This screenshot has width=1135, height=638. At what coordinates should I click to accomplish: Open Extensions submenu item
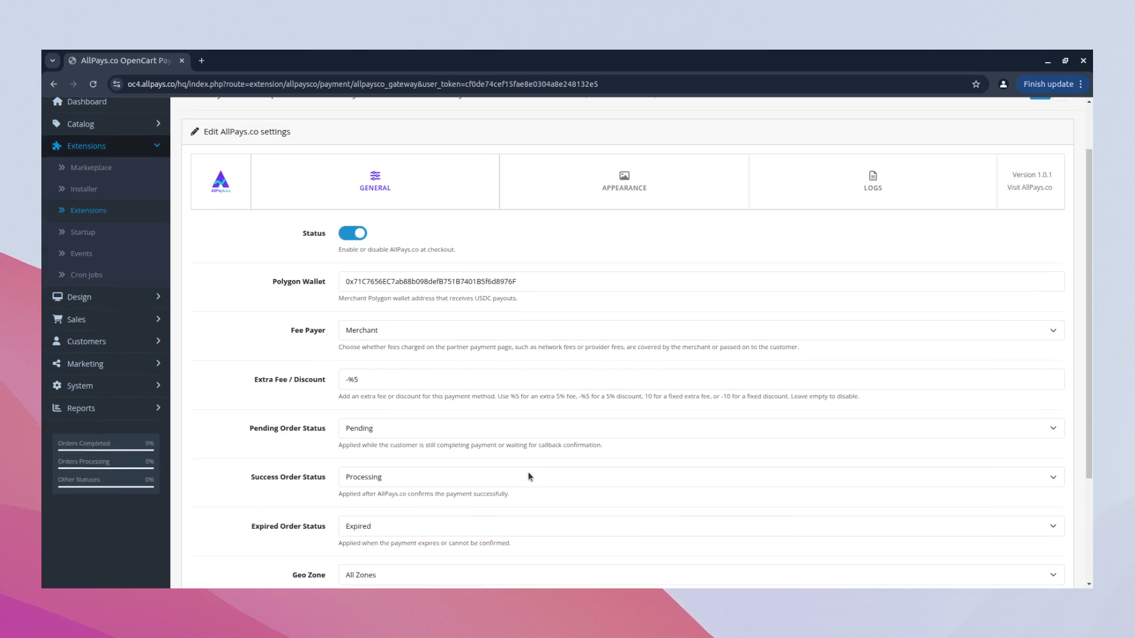(88, 210)
